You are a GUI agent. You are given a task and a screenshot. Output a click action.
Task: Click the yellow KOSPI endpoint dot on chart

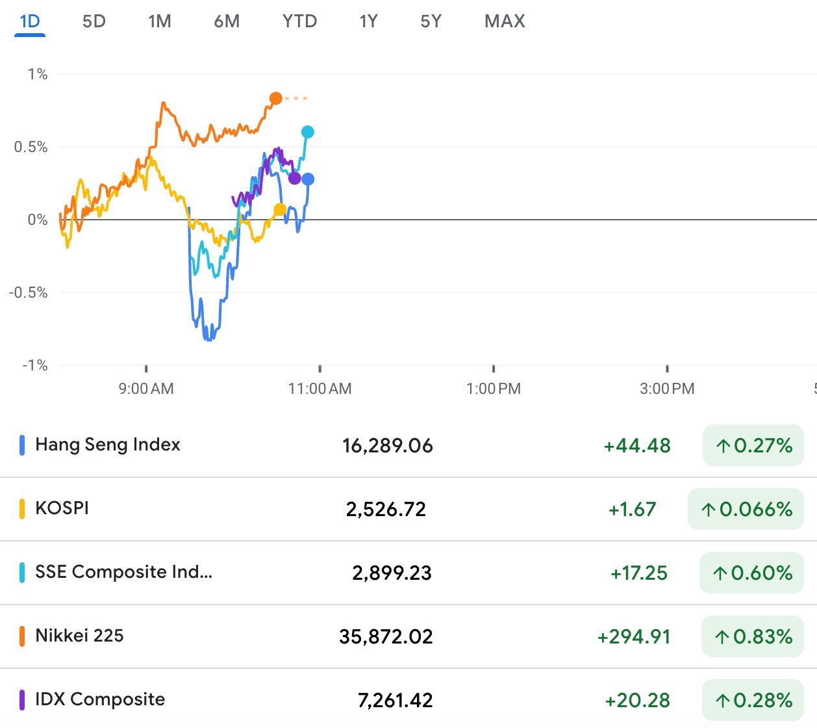pos(280,209)
